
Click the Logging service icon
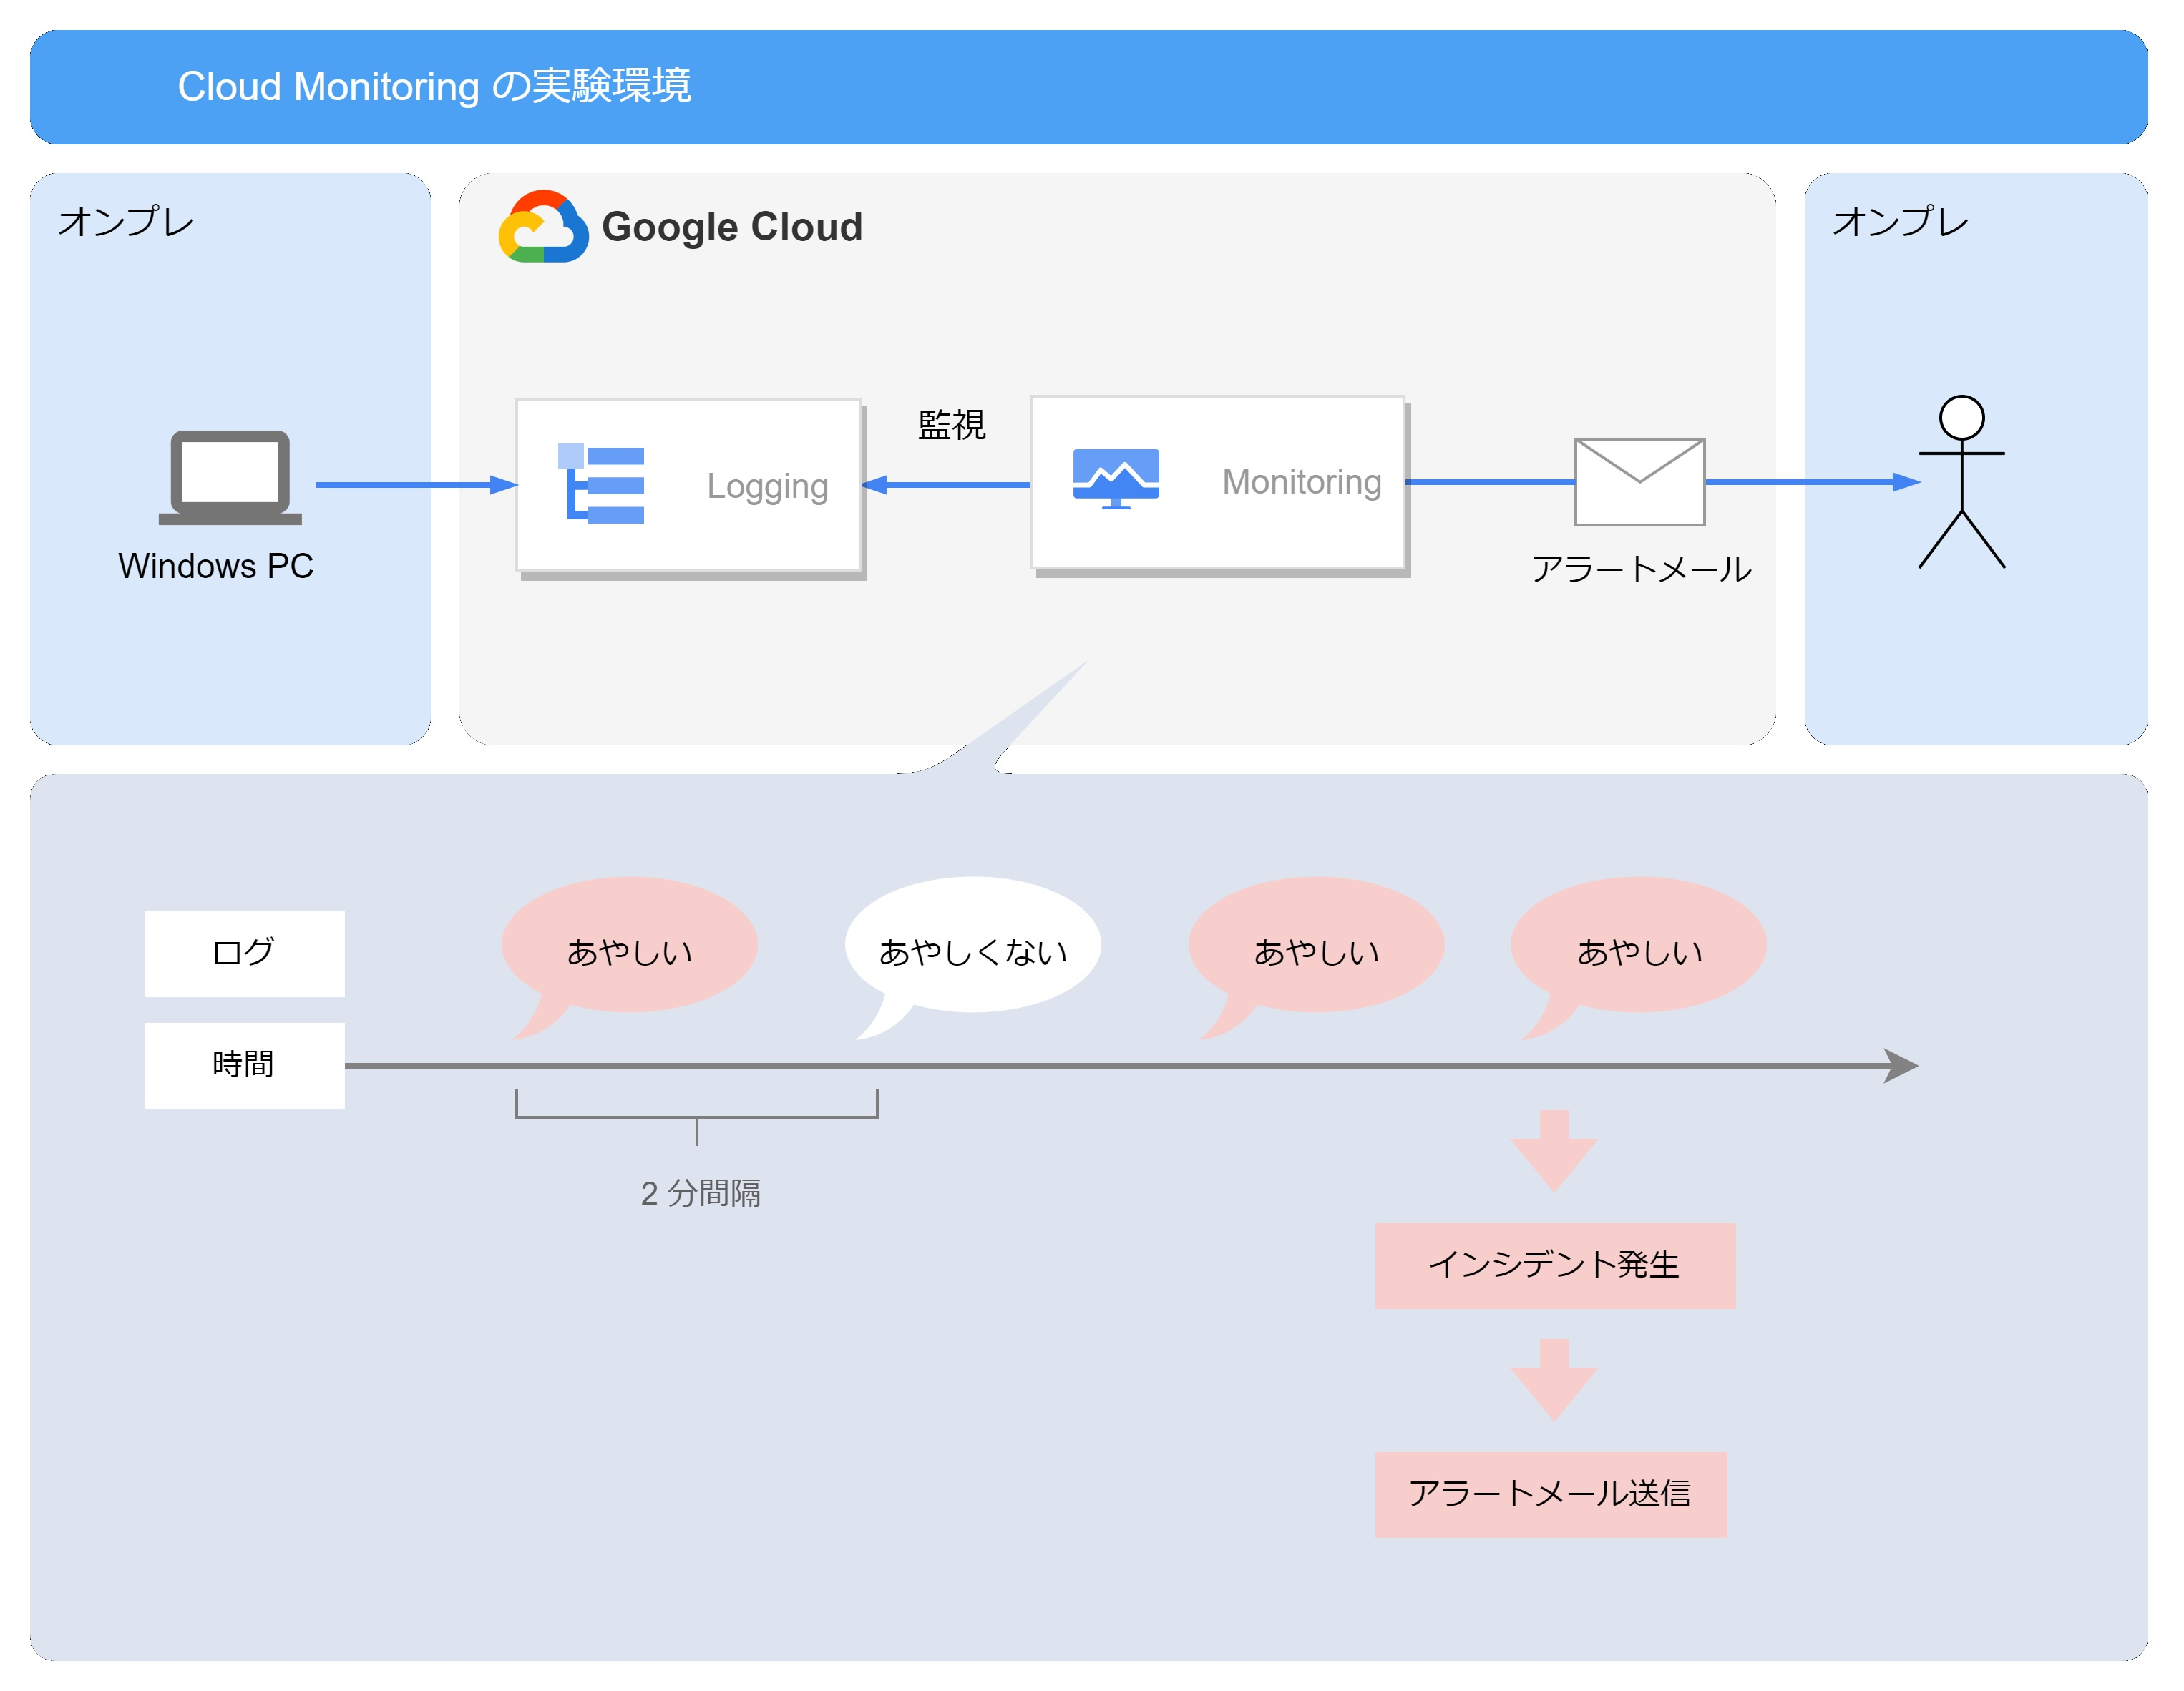click(601, 485)
